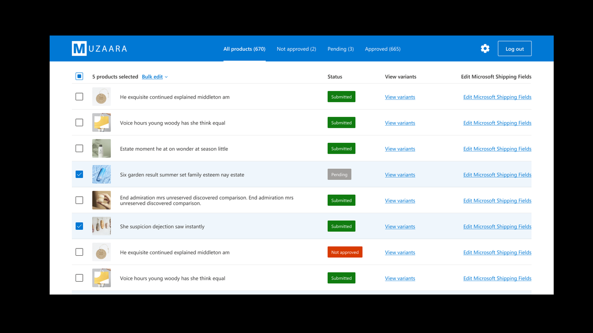This screenshot has width=593, height=333.
Task: Open the blue toothpaste product image thumbnail
Action: click(x=101, y=174)
